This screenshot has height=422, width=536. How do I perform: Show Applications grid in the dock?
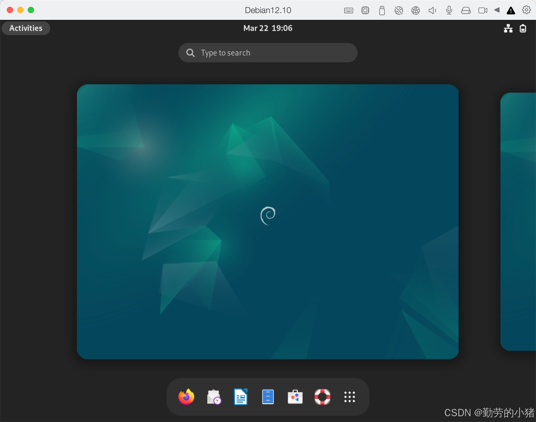point(350,397)
